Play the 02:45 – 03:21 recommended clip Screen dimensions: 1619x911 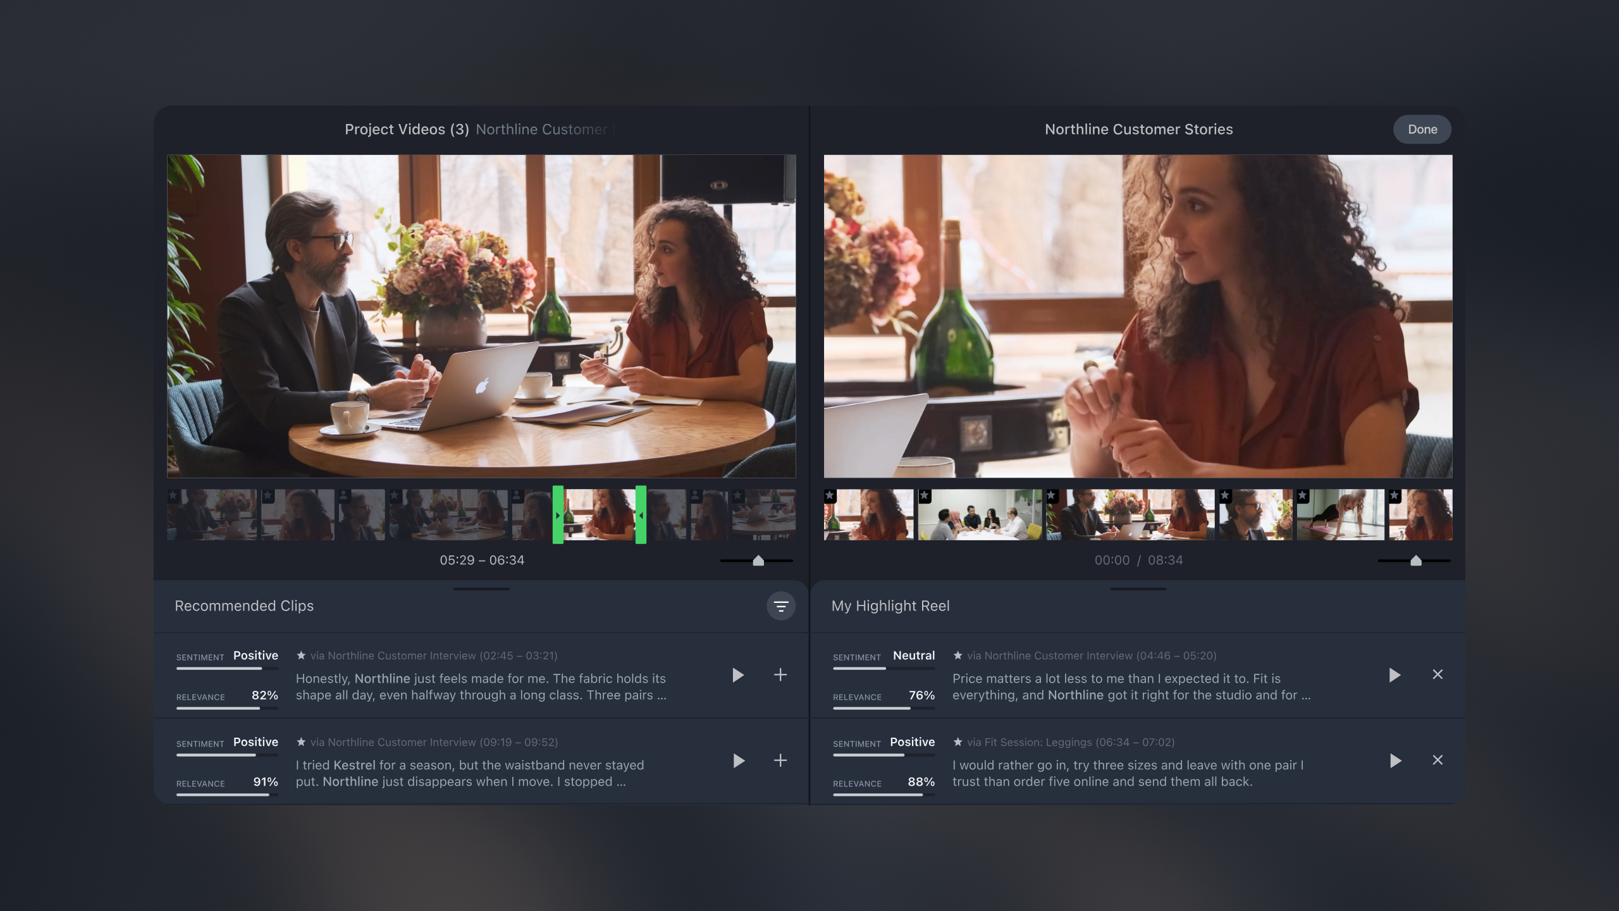(x=738, y=675)
